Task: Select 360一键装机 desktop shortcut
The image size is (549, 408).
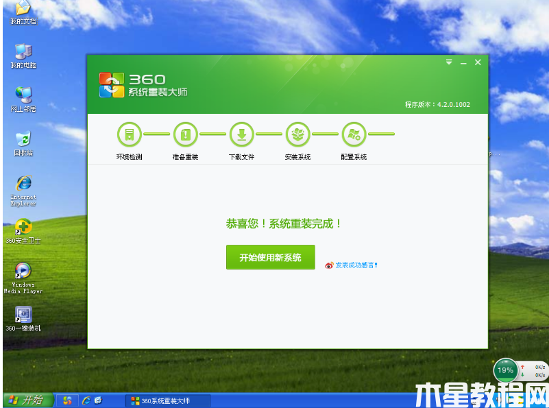Action: [x=23, y=319]
